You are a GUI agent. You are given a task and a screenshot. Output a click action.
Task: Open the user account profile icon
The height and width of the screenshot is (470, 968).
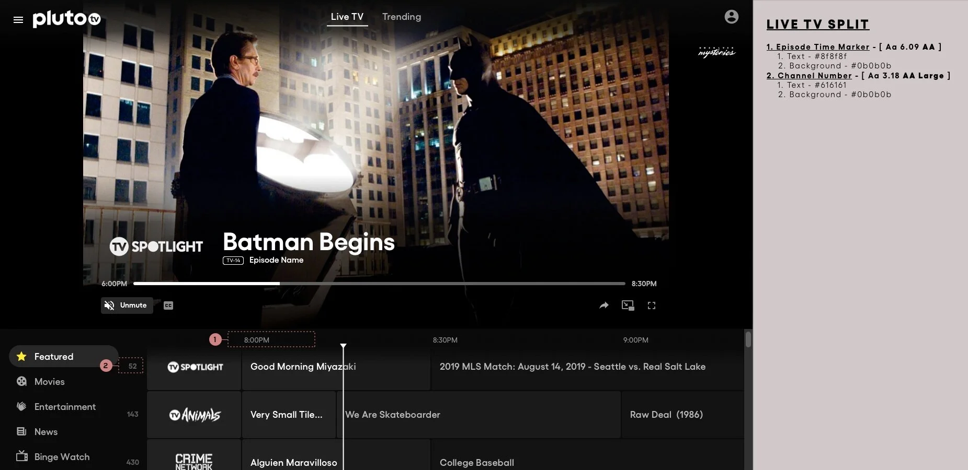[731, 17]
